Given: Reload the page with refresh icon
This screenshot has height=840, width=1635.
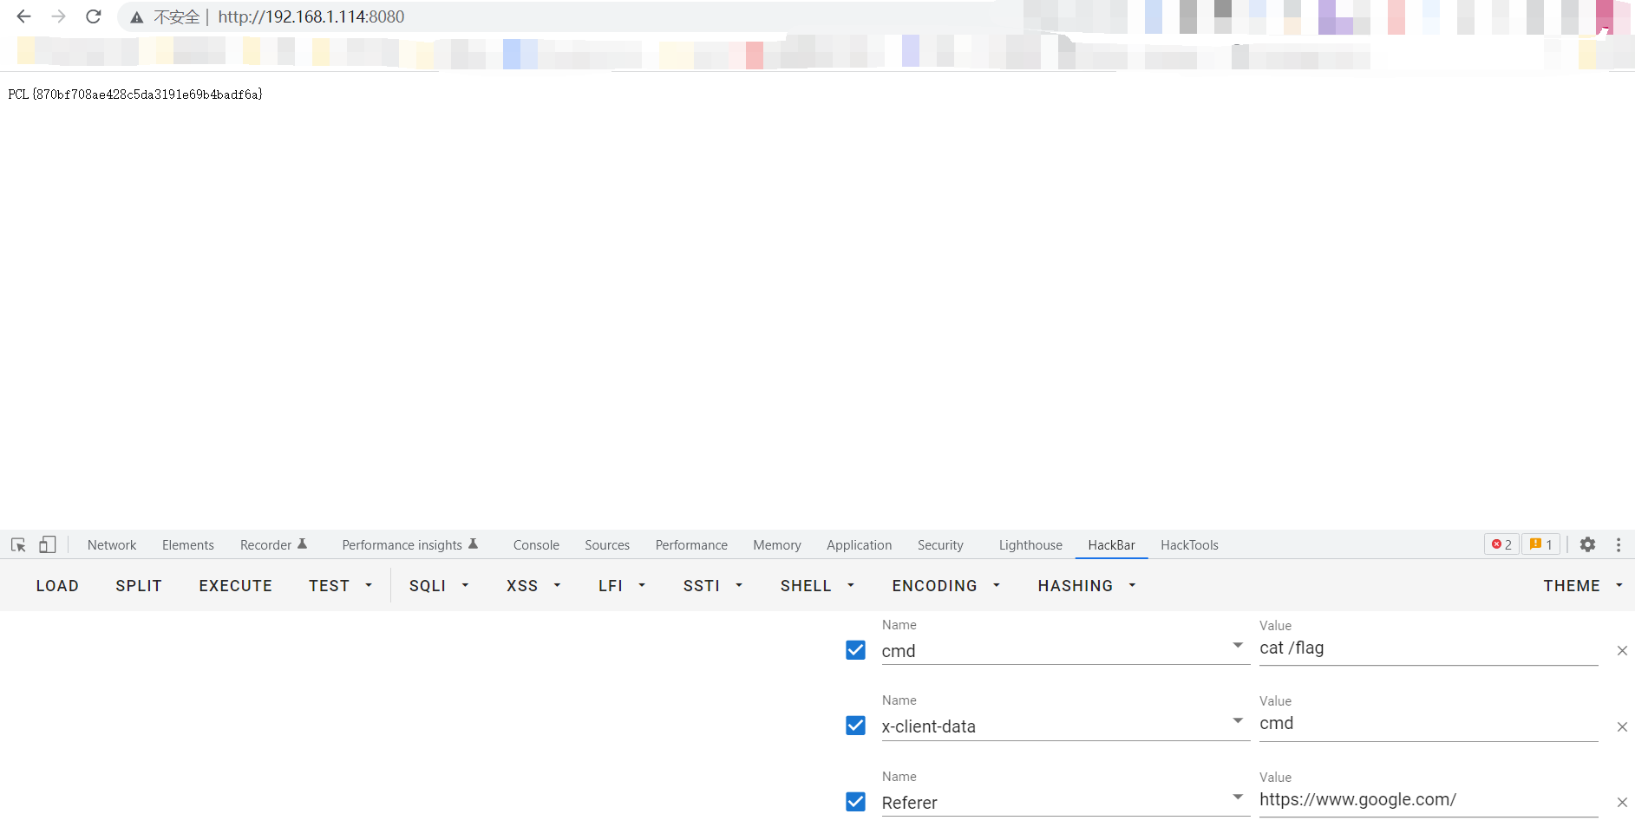Looking at the screenshot, I should [x=94, y=16].
